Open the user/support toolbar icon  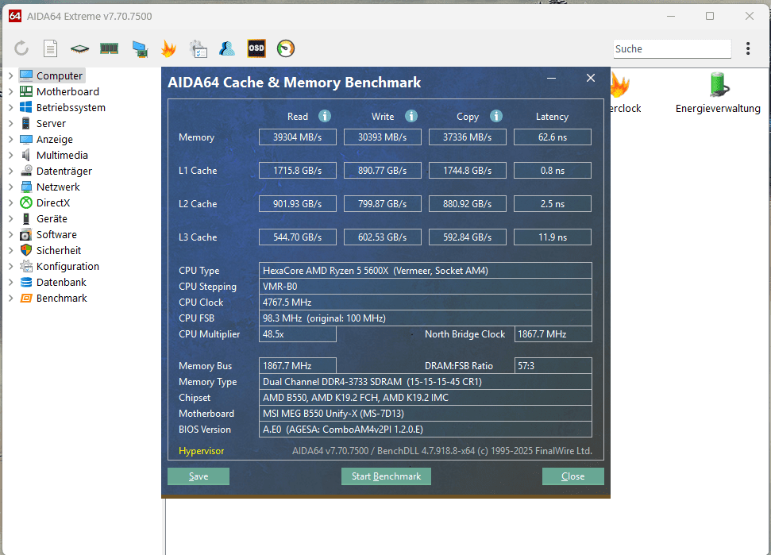226,48
